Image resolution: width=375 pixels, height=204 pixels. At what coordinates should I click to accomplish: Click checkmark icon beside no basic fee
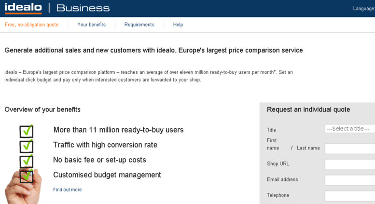click(27, 161)
